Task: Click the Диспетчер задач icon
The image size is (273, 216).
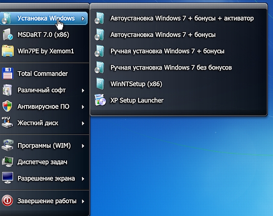Action: [x=8, y=162]
